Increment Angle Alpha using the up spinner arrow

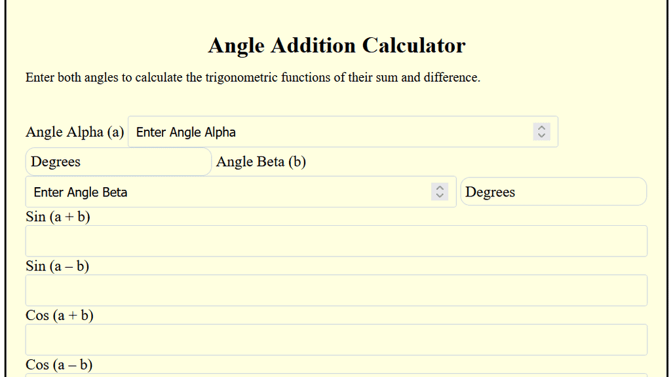tap(541, 128)
